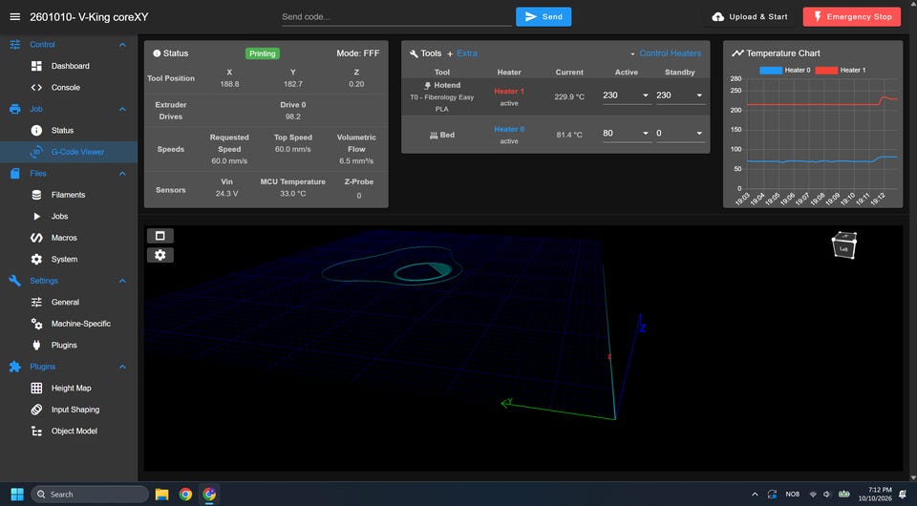This screenshot has width=917, height=506.
Task: Toggle Heater 0 bed state
Action: point(509,129)
